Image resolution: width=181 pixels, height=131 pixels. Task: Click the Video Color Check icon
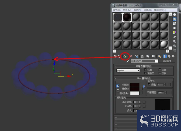pyautogui.click(x=175, y=32)
